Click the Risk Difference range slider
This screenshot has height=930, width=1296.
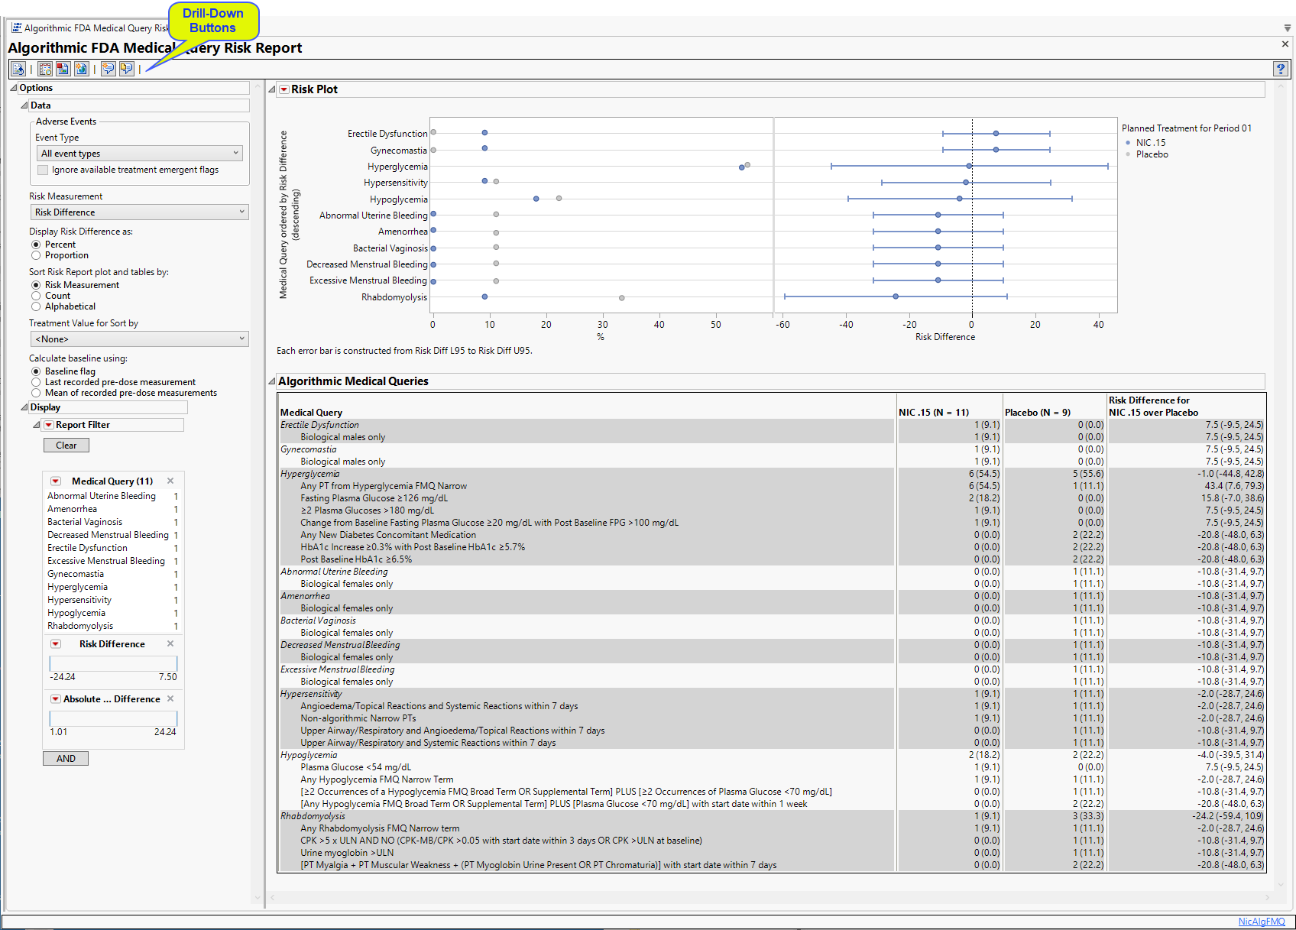[113, 663]
